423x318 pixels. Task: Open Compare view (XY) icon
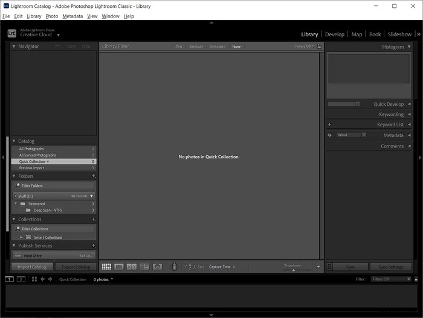[x=131, y=267]
